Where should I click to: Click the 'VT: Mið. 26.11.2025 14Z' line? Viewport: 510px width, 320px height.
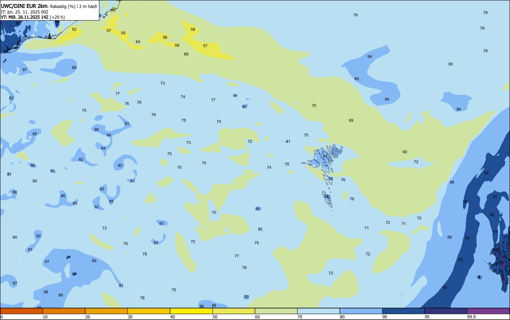point(25,17)
